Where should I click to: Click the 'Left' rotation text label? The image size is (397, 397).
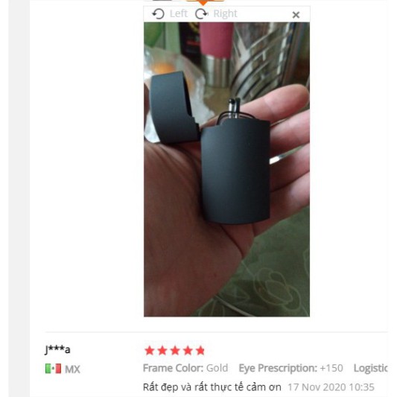pos(179,13)
